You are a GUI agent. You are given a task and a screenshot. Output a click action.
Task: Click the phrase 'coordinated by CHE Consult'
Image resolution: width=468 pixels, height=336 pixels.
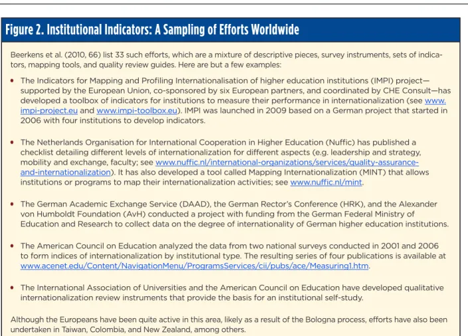pos(377,90)
